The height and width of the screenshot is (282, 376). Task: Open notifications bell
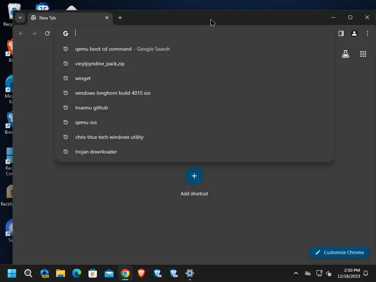click(366, 273)
